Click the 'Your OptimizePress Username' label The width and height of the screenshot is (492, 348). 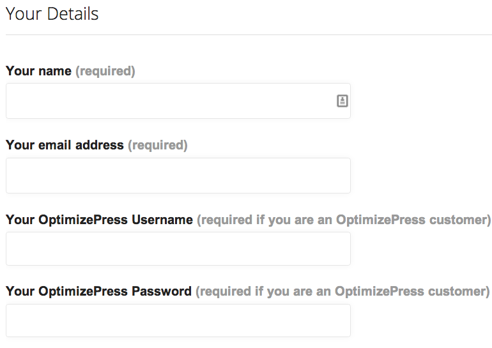pos(100,220)
